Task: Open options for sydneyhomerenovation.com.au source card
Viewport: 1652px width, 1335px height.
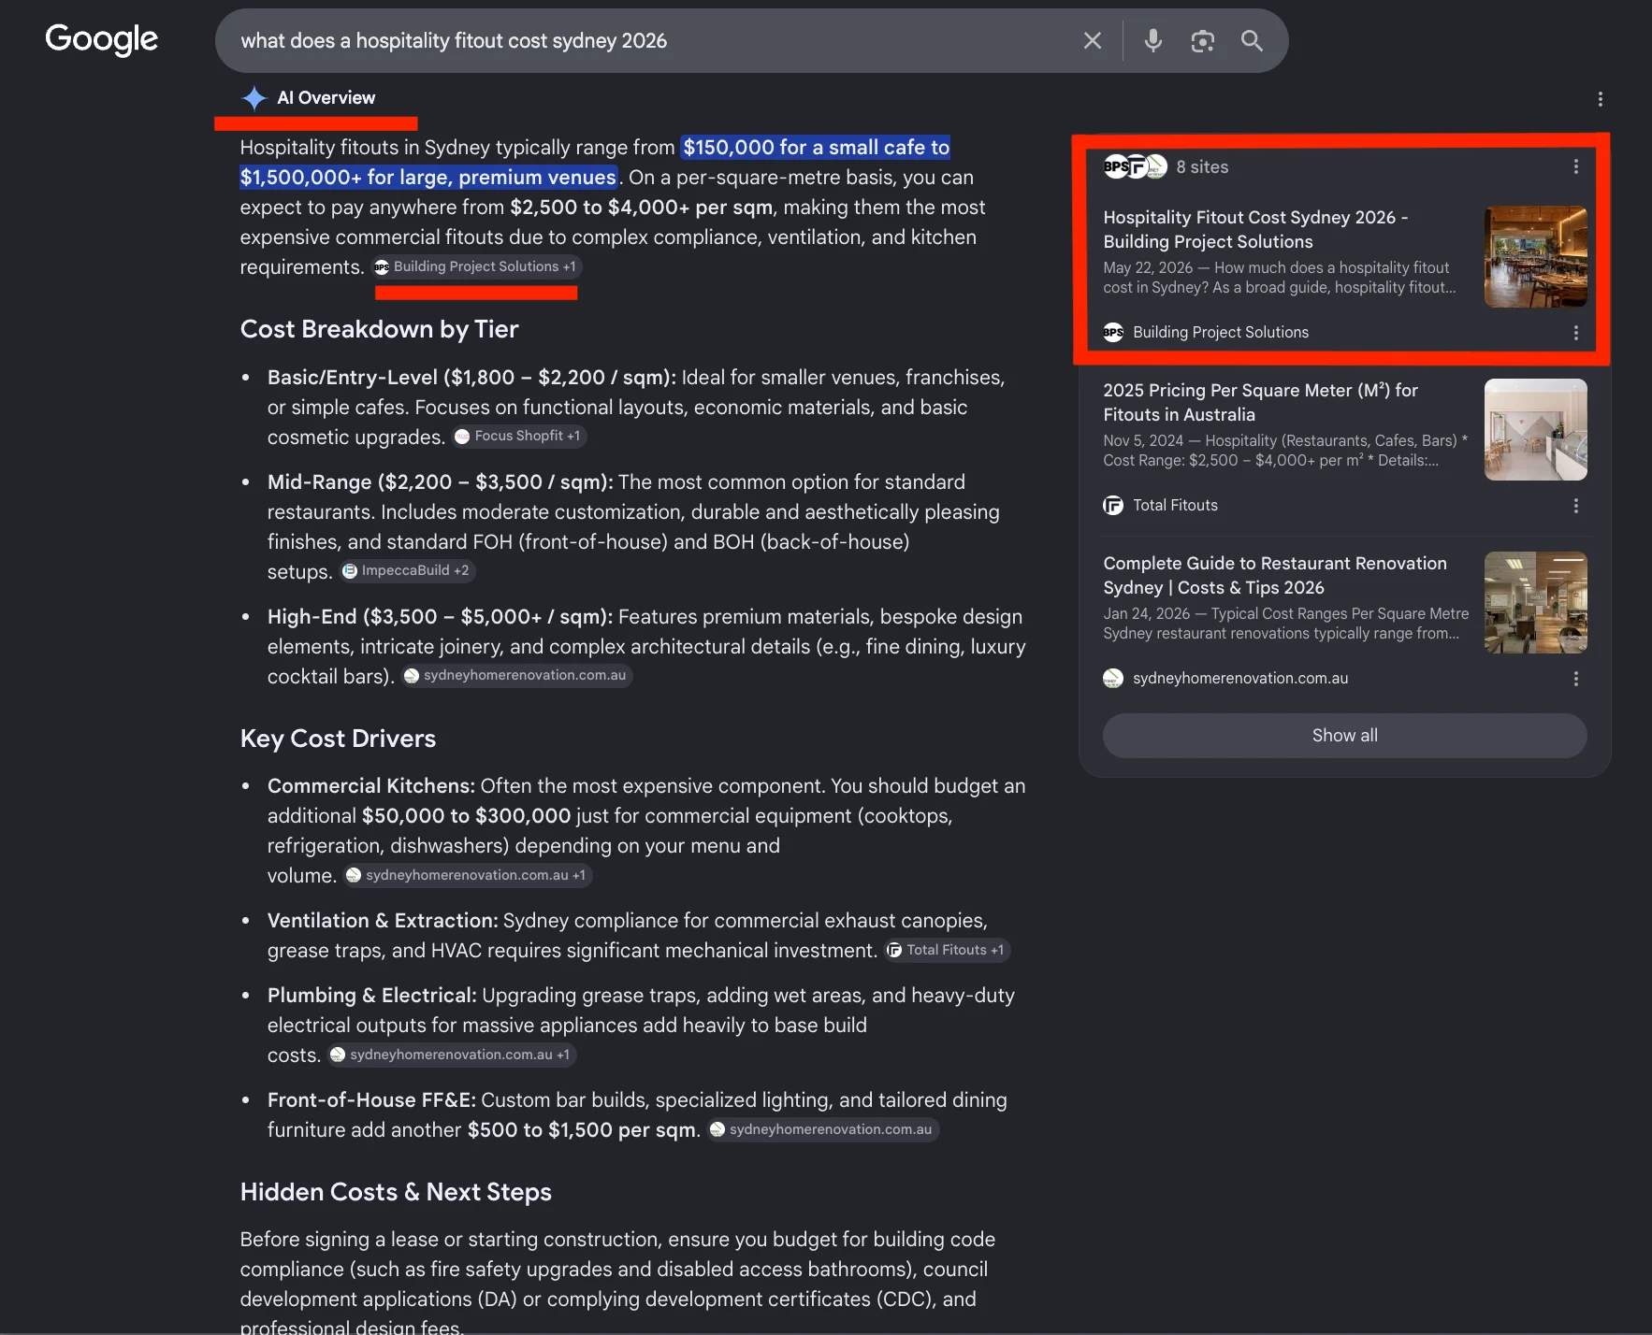Action: coord(1576,679)
